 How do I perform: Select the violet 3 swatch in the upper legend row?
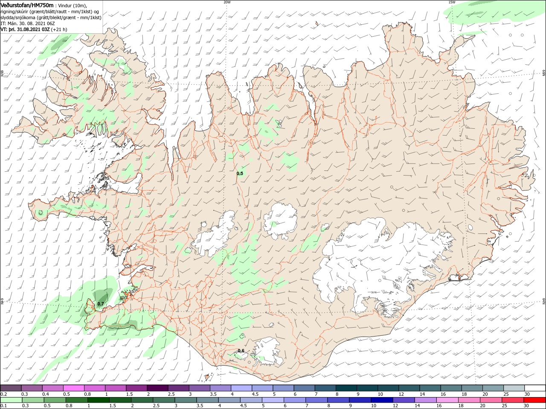(199, 388)
